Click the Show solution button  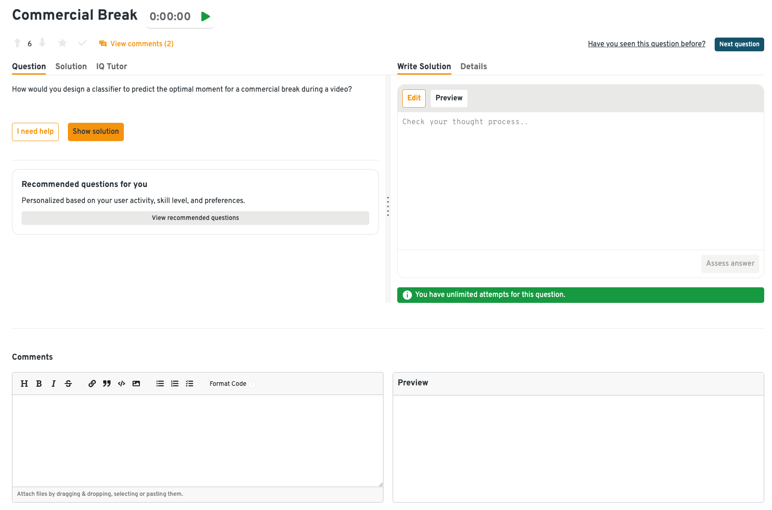pyautogui.click(x=96, y=132)
